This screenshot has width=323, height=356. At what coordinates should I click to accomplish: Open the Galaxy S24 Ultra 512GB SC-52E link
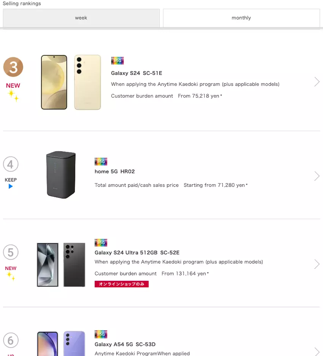[x=137, y=253]
